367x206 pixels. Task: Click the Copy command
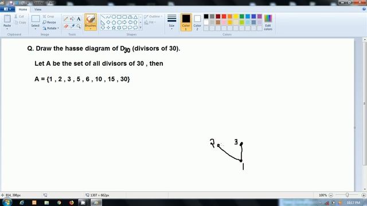[x=20, y=22]
